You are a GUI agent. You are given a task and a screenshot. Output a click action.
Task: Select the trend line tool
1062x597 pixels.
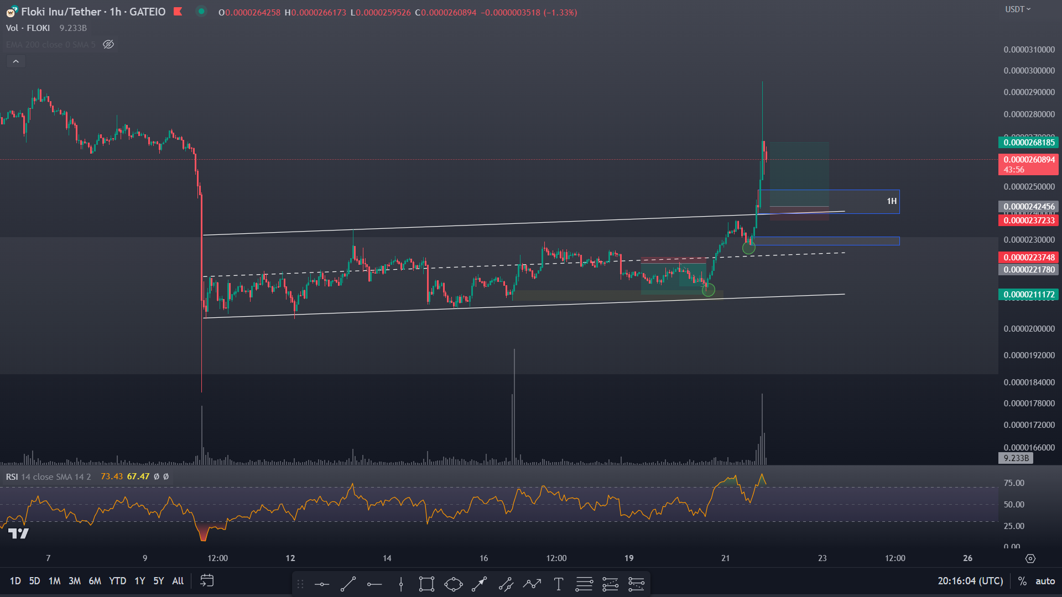348,584
